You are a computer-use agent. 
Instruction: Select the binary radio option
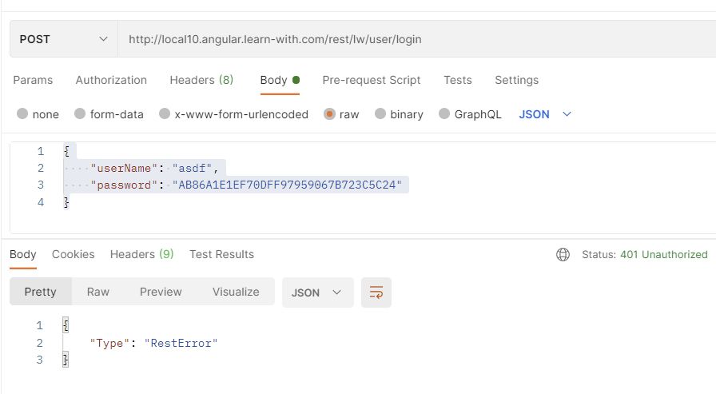380,113
